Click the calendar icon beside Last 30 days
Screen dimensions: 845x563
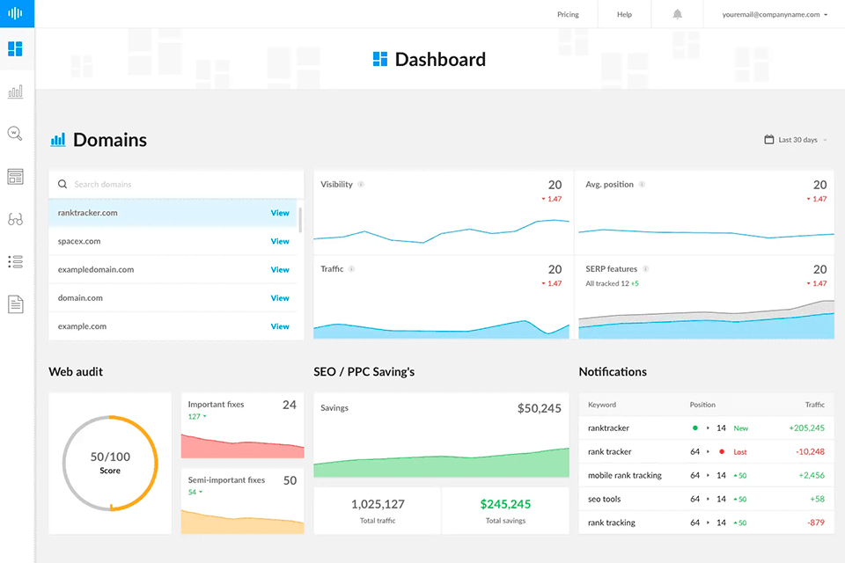point(769,140)
